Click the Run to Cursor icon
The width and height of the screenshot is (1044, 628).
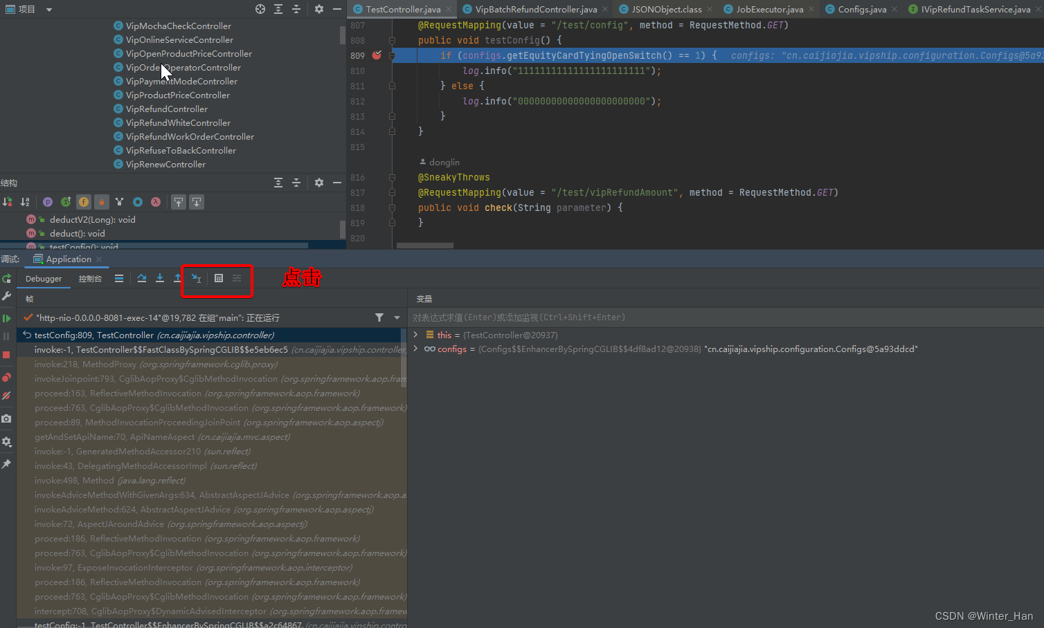tap(197, 278)
